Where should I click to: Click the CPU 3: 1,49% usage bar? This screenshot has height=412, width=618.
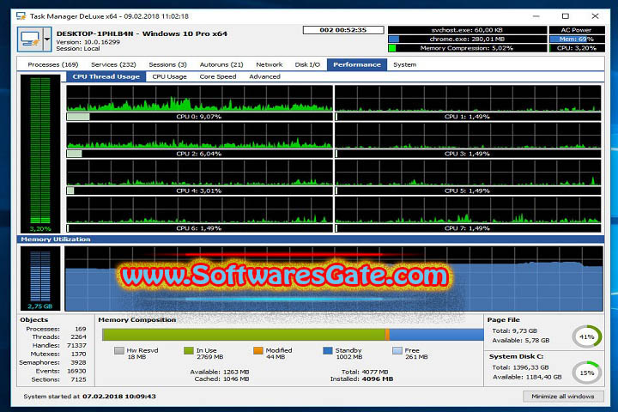[468, 154]
